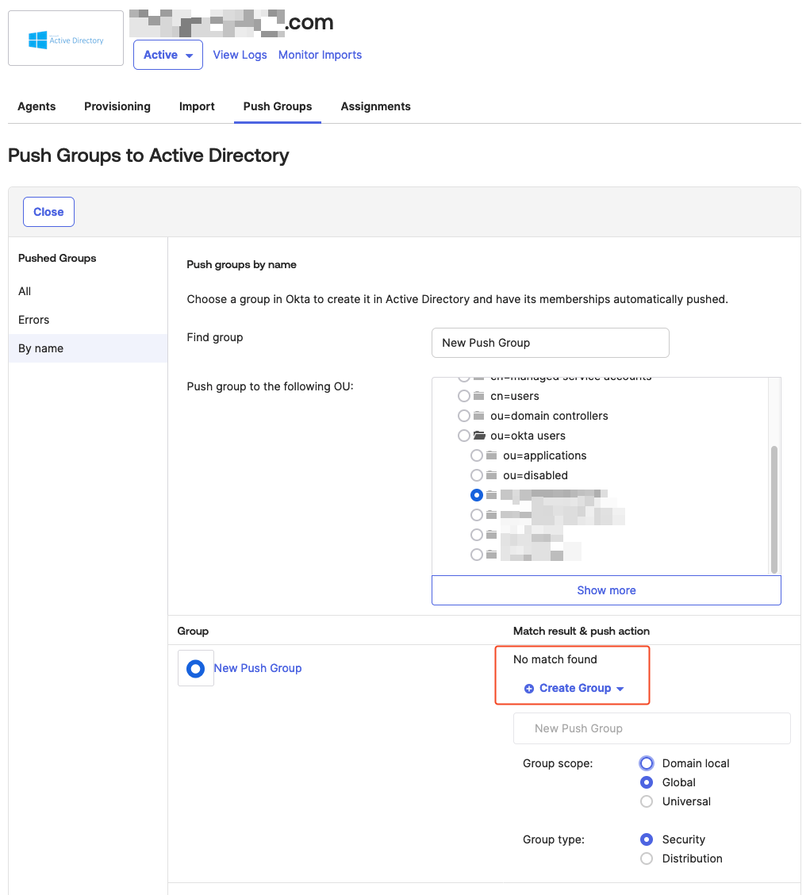810x895 pixels.
Task: Set group type to Distribution
Action: pyautogui.click(x=646, y=859)
